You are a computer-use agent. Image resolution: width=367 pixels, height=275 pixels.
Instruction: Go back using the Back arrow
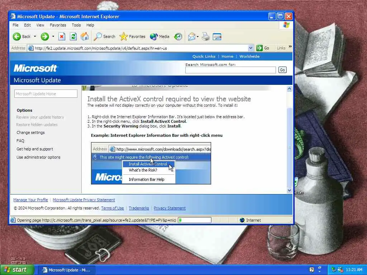coord(22,37)
